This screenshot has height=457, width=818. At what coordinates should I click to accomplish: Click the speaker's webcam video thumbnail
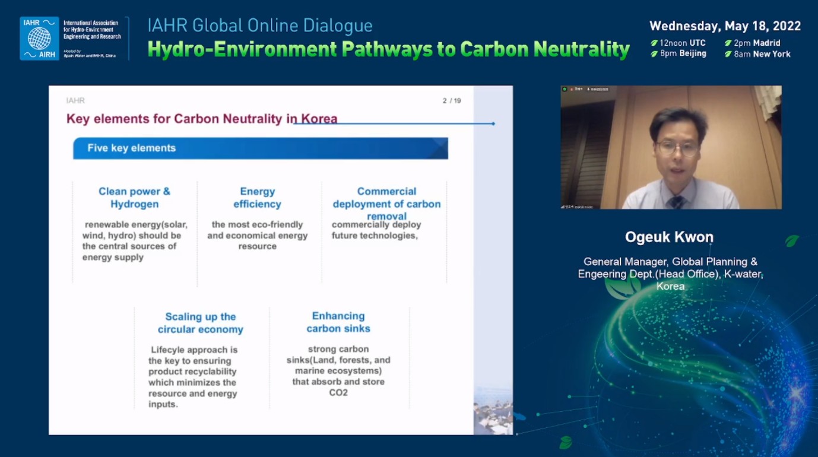pos(671,147)
